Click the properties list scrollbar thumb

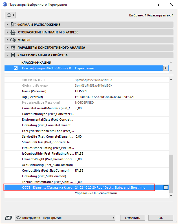click(171, 173)
